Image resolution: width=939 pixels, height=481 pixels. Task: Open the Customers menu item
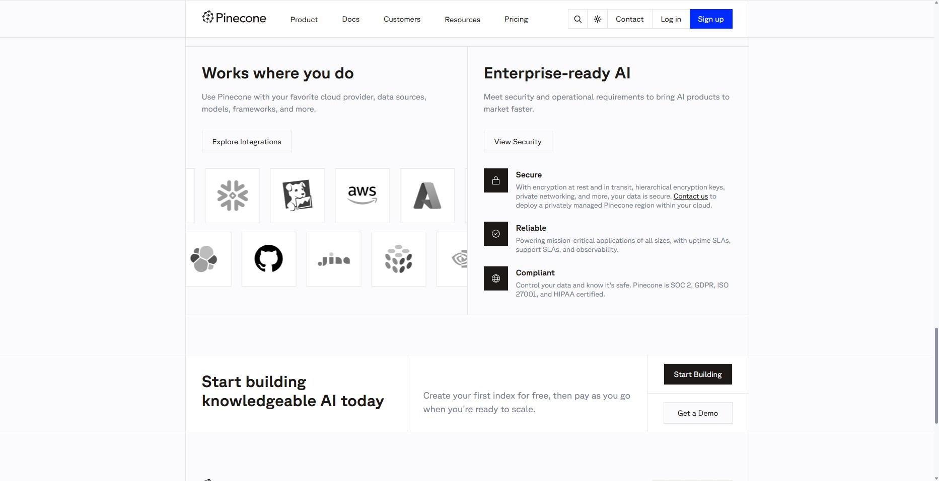coord(402,19)
